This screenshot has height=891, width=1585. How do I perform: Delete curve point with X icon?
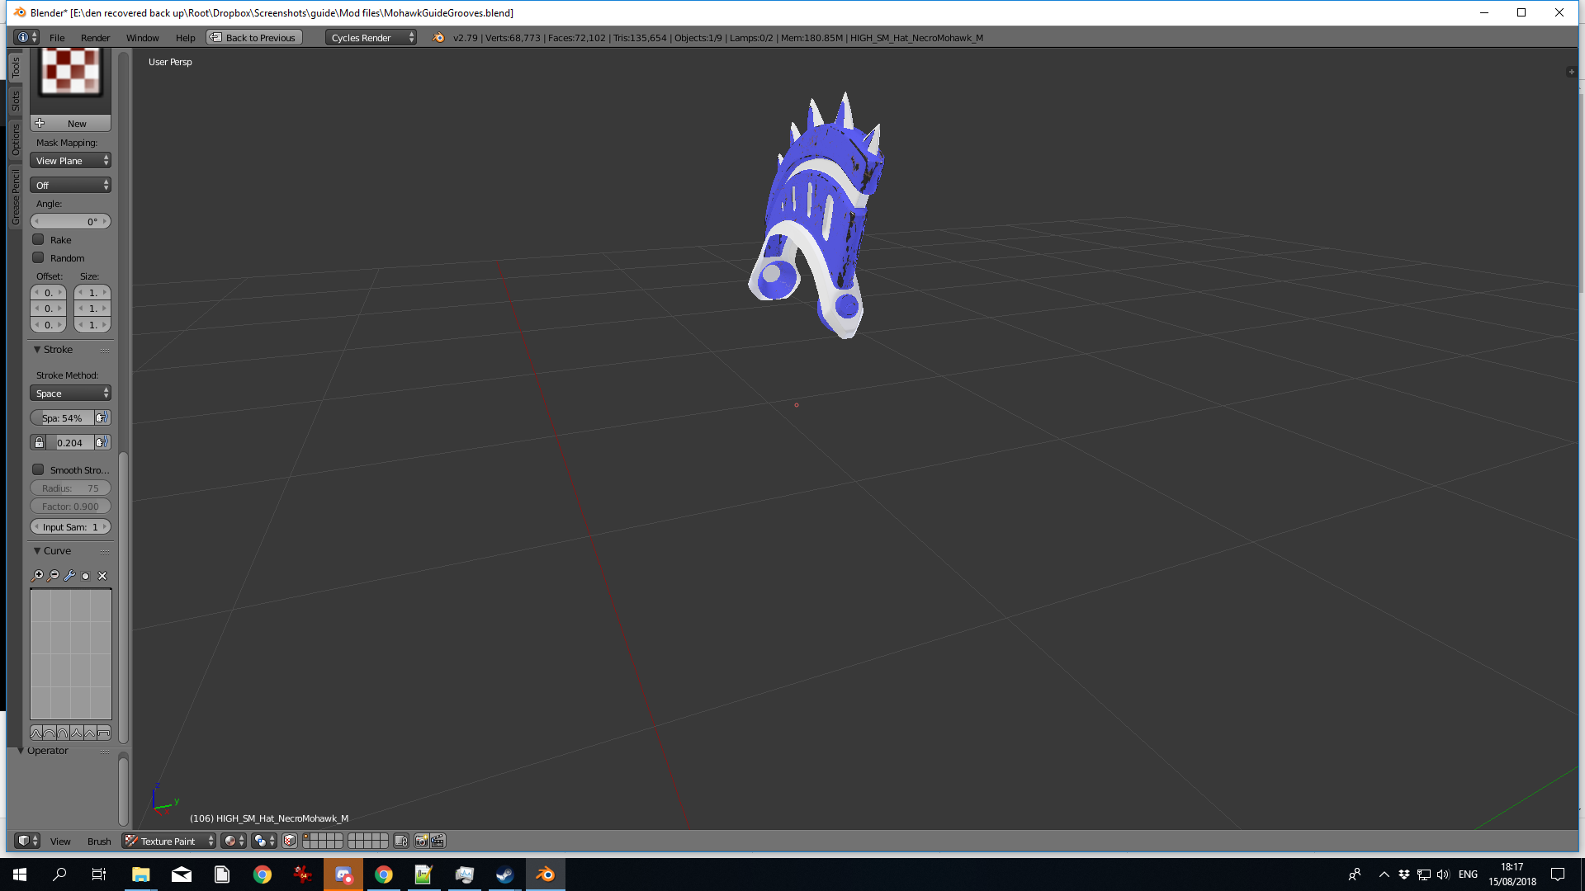[102, 576]
